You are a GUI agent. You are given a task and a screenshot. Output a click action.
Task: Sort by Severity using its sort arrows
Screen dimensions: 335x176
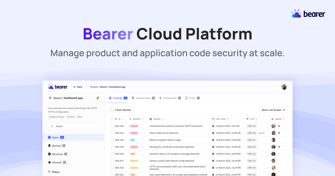(x=143, y=119)
